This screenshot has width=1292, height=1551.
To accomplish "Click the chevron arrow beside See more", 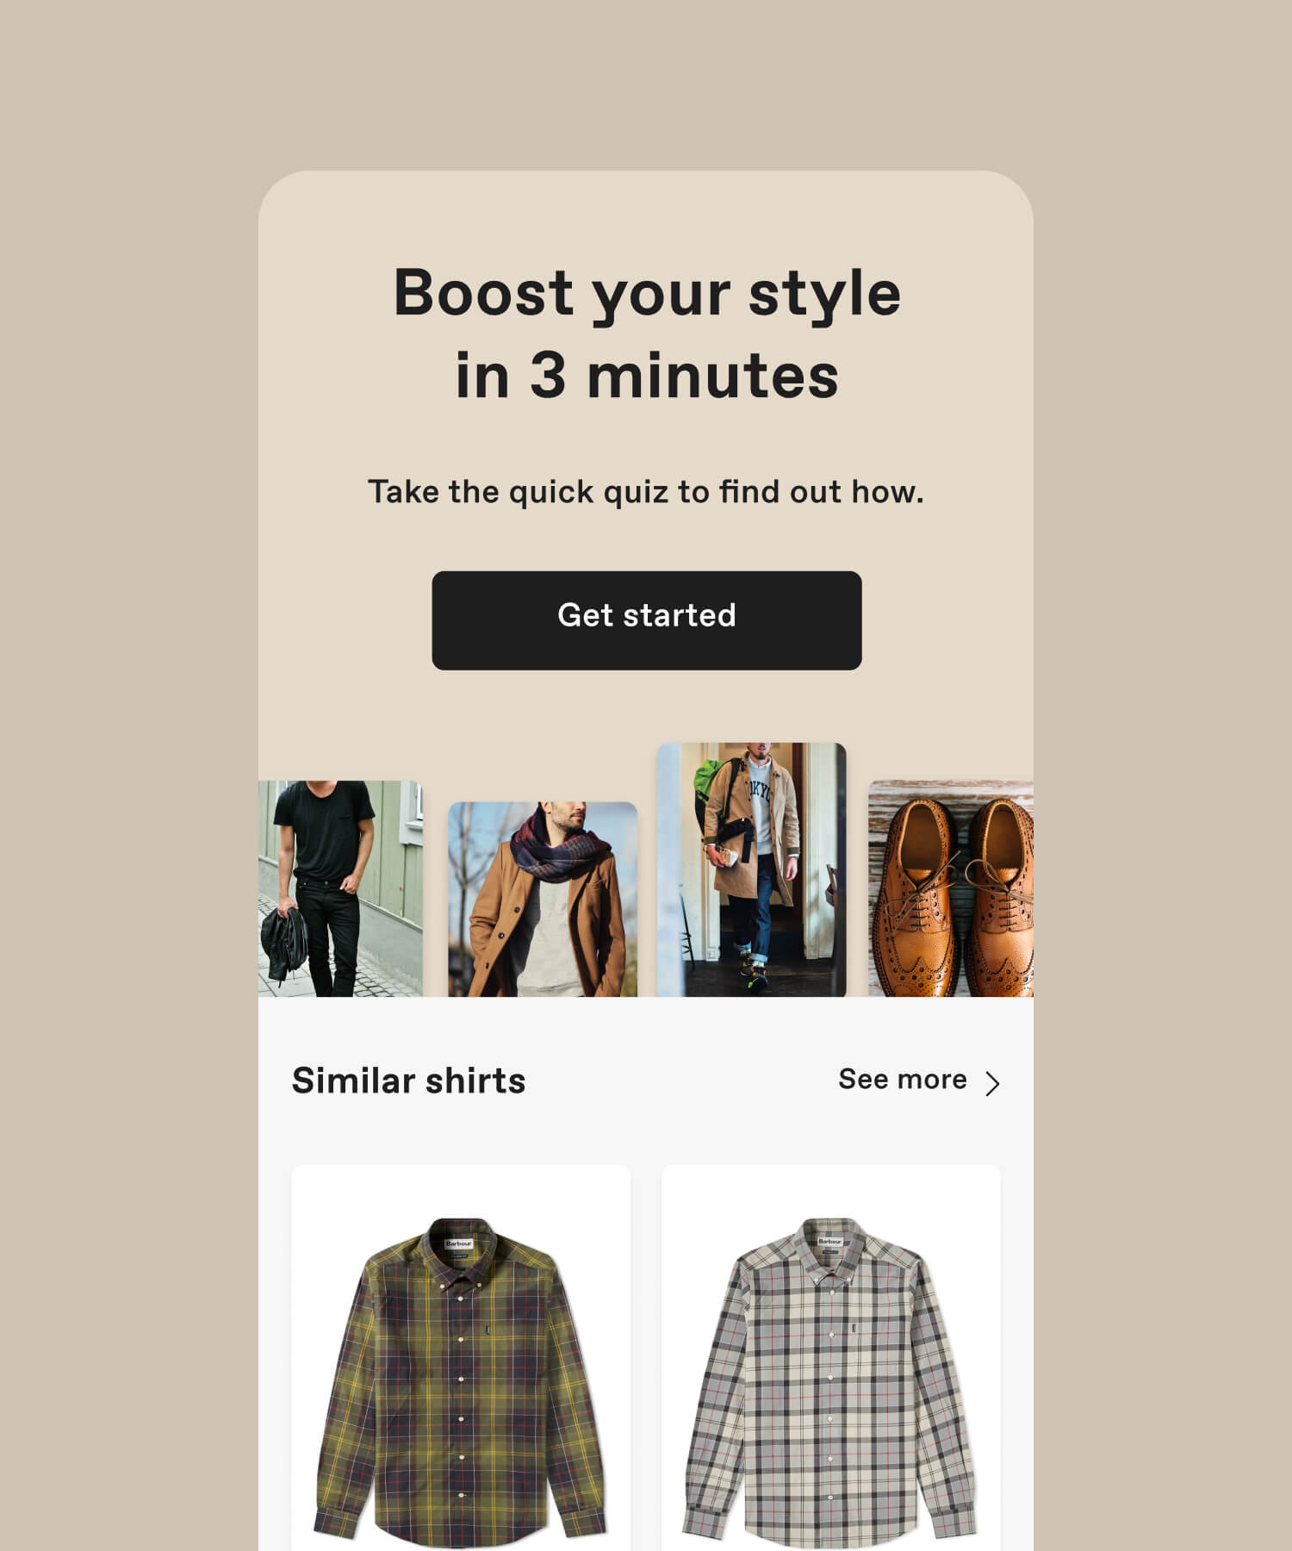I will [992, 1083].
